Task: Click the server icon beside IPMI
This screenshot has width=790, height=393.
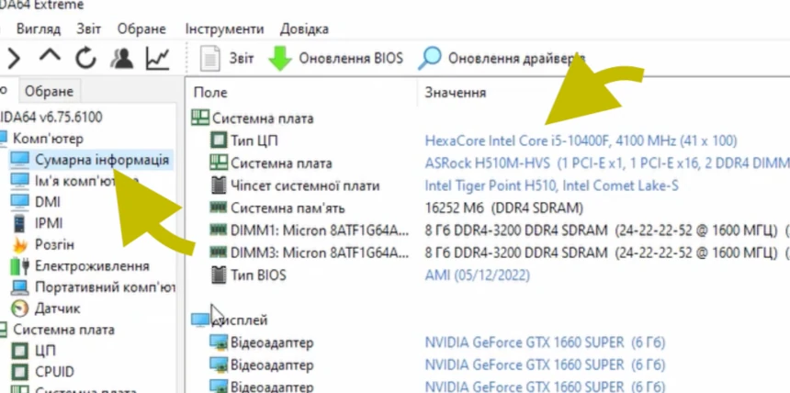Action: coord(19,223)
